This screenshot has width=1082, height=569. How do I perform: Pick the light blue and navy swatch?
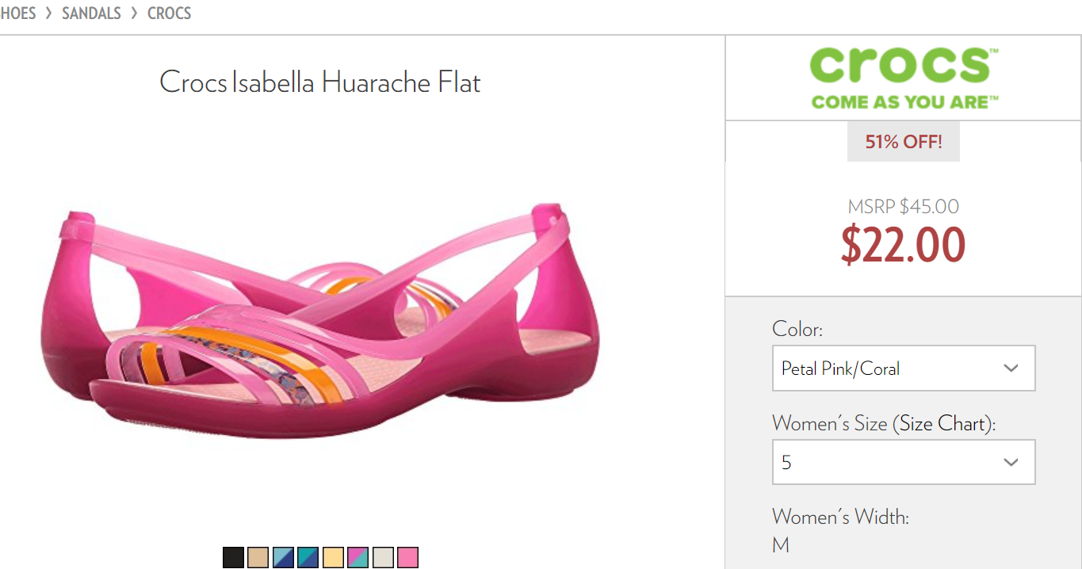point(283,558)
